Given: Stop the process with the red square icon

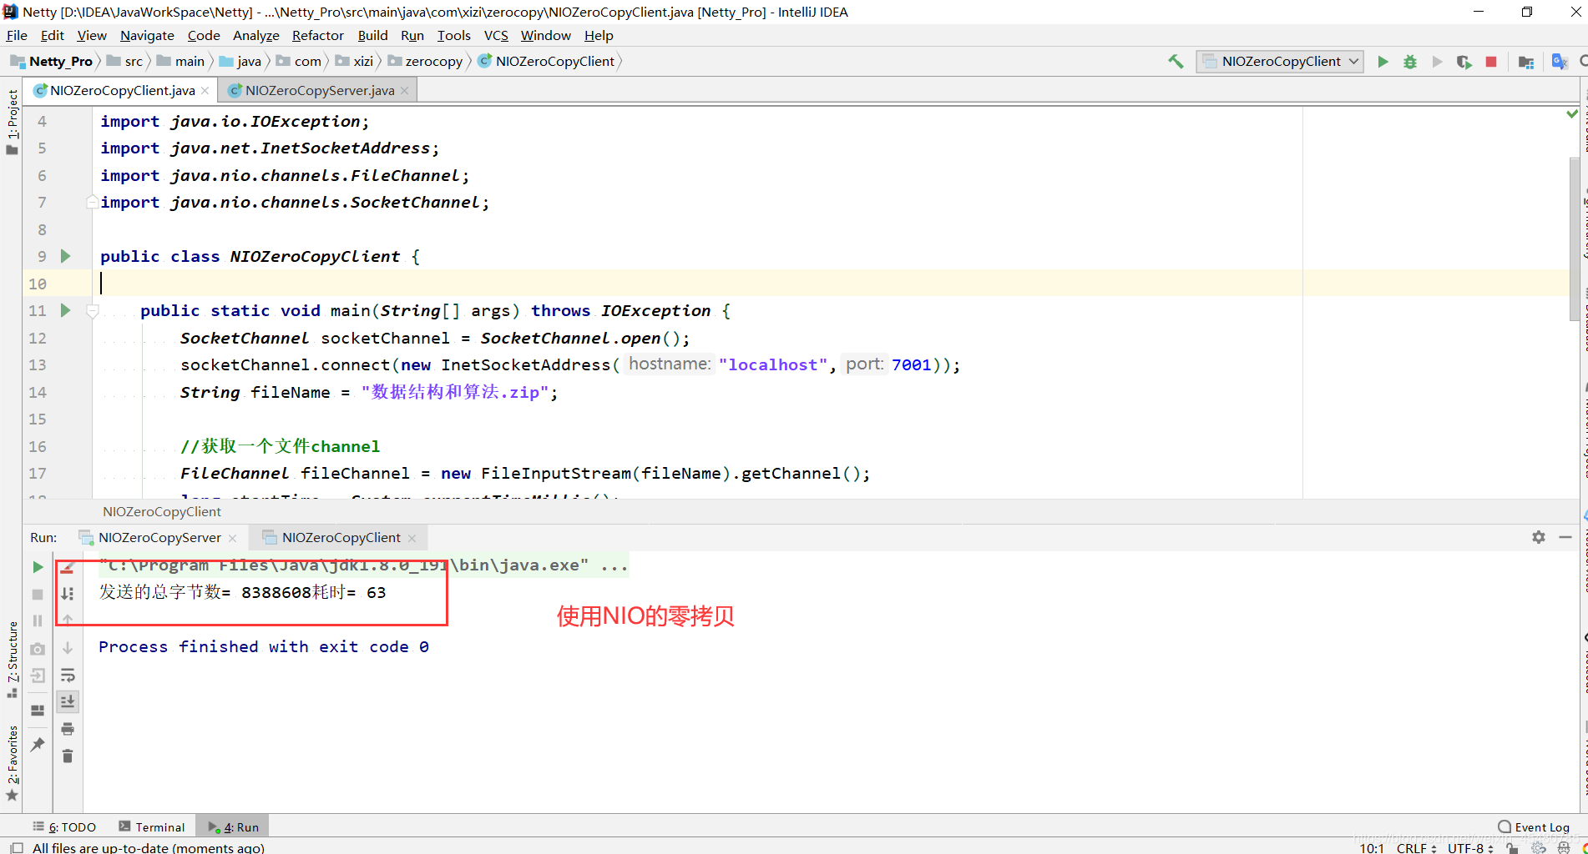Looking at the screenshot, I should pos(1491,62).
